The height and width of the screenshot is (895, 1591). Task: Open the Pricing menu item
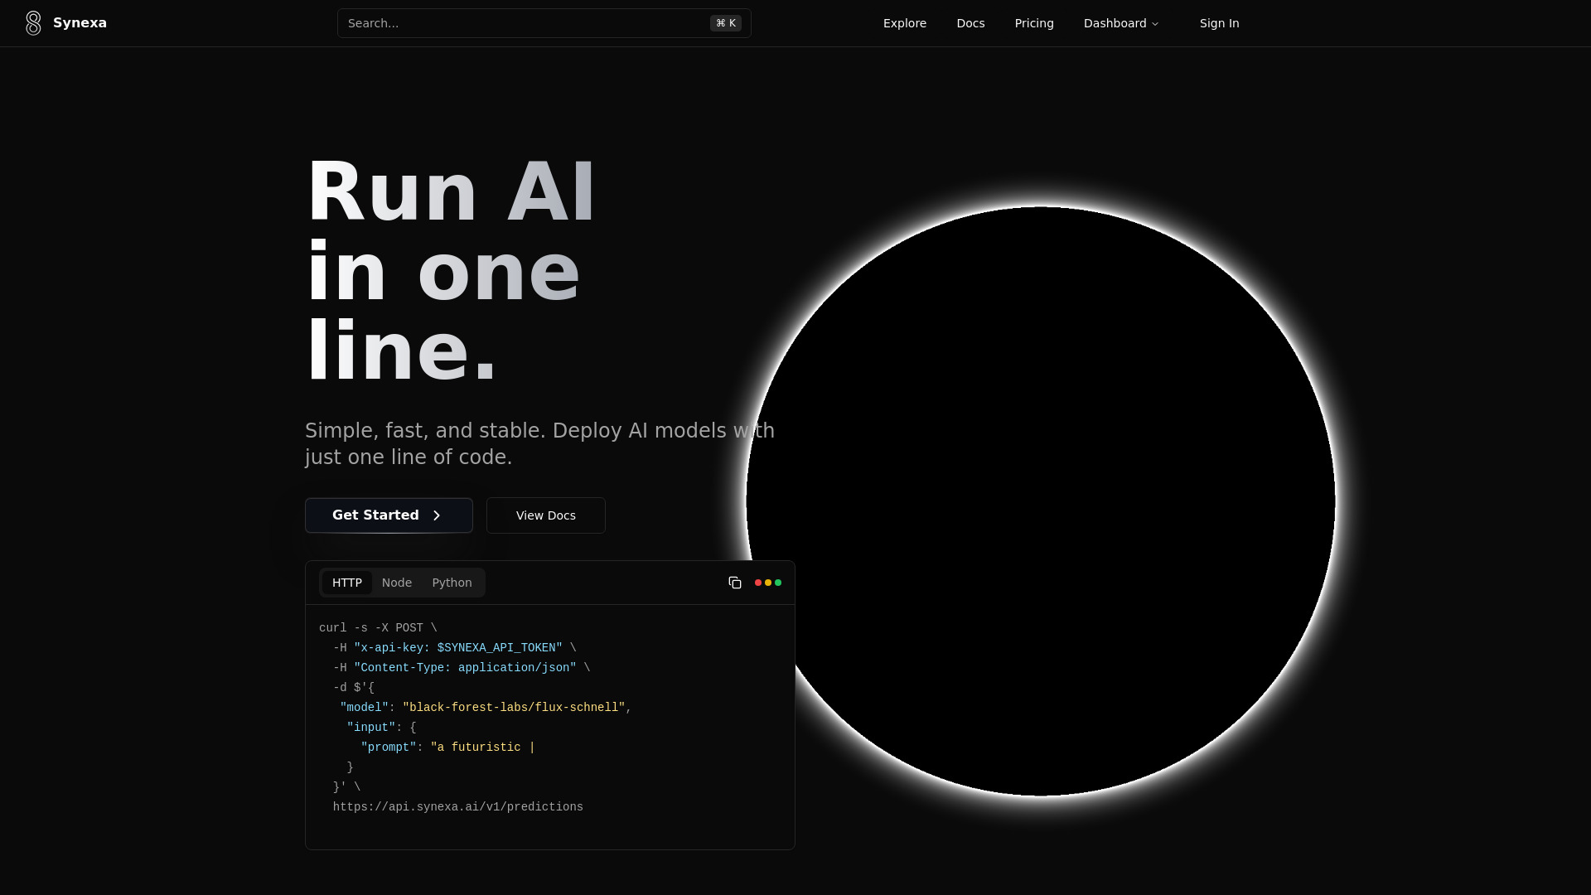click(x=1033, y=23)
